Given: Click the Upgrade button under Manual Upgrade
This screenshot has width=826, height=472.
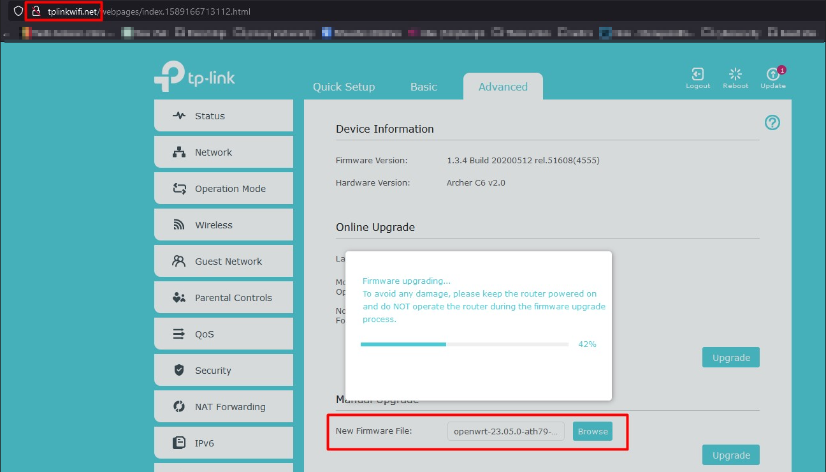Looking at the screenshot, I should (731, 455).
